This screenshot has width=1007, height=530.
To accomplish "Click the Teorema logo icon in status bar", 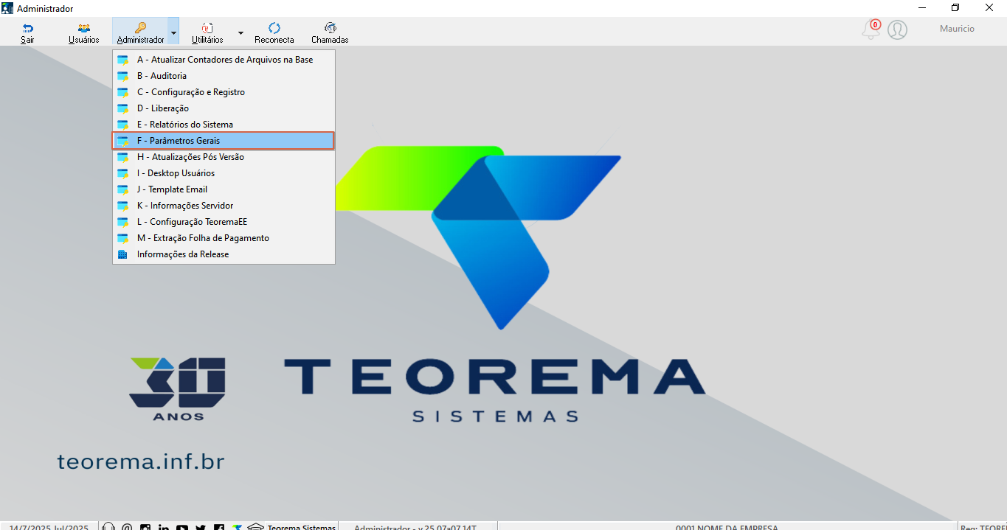I will click(237, 527).
